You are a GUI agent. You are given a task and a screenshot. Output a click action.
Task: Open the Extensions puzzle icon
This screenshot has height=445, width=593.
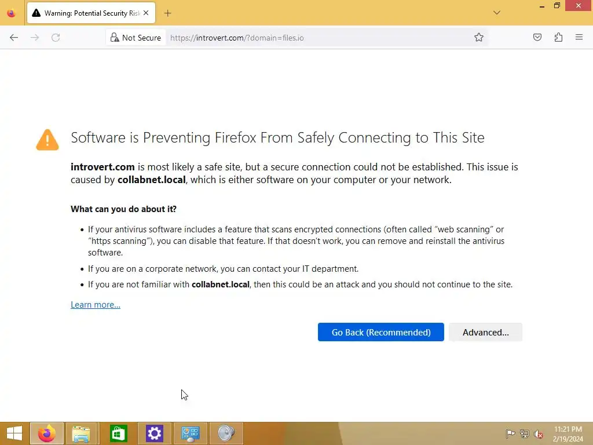(x=558, y=38)
